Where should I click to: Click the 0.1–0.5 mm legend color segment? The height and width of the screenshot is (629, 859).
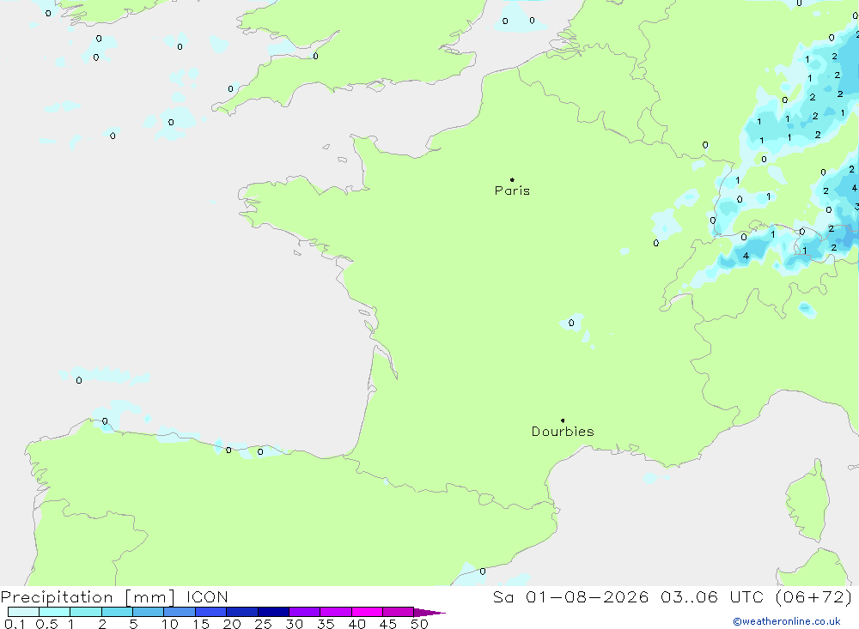23,612
